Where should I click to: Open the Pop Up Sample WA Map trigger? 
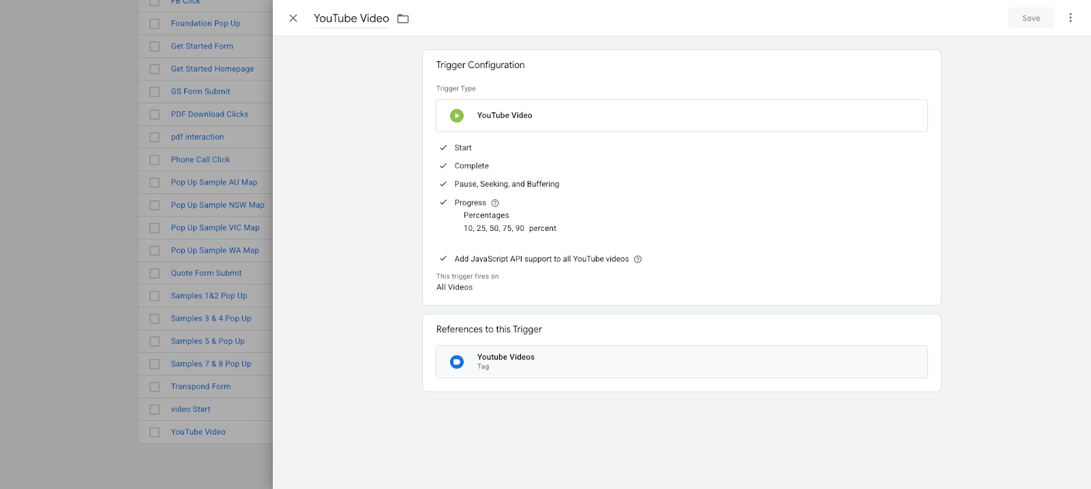tap(215, 251)
